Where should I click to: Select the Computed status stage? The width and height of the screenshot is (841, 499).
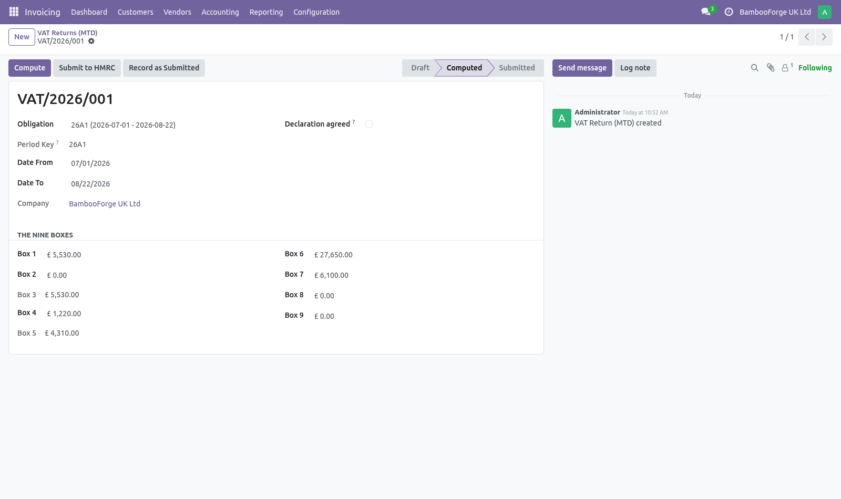point(464,68)
